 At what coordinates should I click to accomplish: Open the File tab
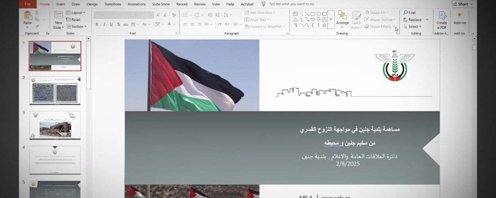pyautogui.click(x=28, y=4)
